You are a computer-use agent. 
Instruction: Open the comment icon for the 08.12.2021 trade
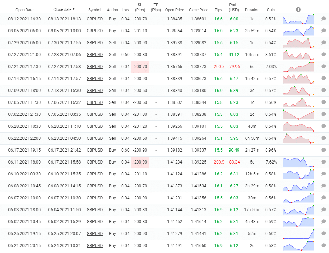(x=323, y=19)
